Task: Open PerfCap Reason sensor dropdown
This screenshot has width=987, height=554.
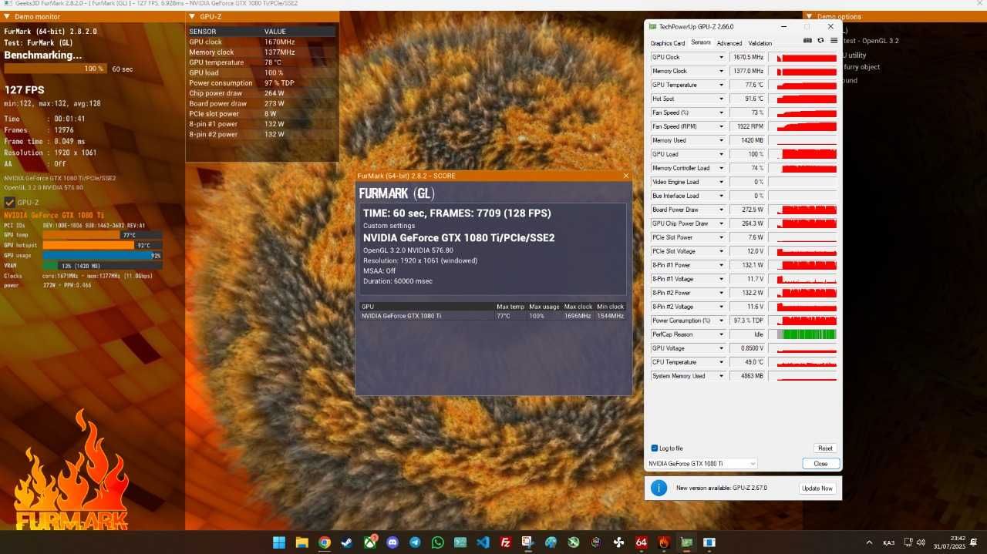Action: tap(722, 334)
